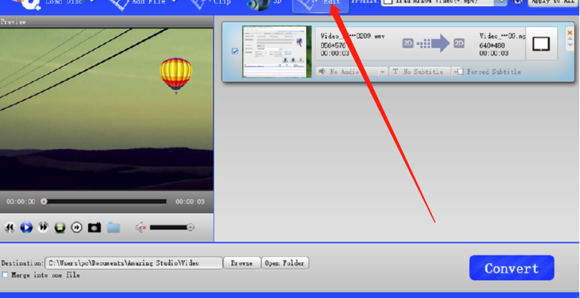Click the output resolution 640*480 text
The width and height of the screenshot is (580, 298).
pyautogui.click(x=492, y=46)
